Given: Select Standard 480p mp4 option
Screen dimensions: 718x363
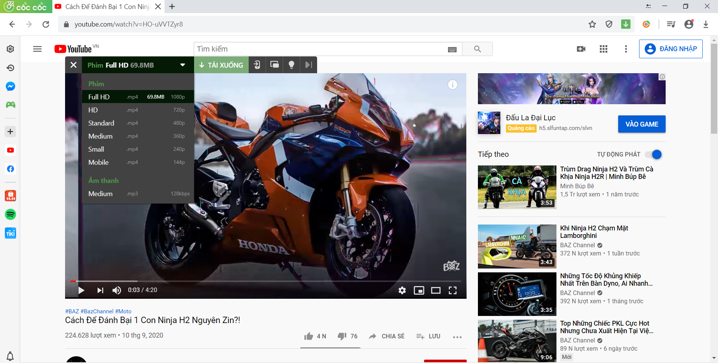Looking at the screenshot, I should point(138,123).
